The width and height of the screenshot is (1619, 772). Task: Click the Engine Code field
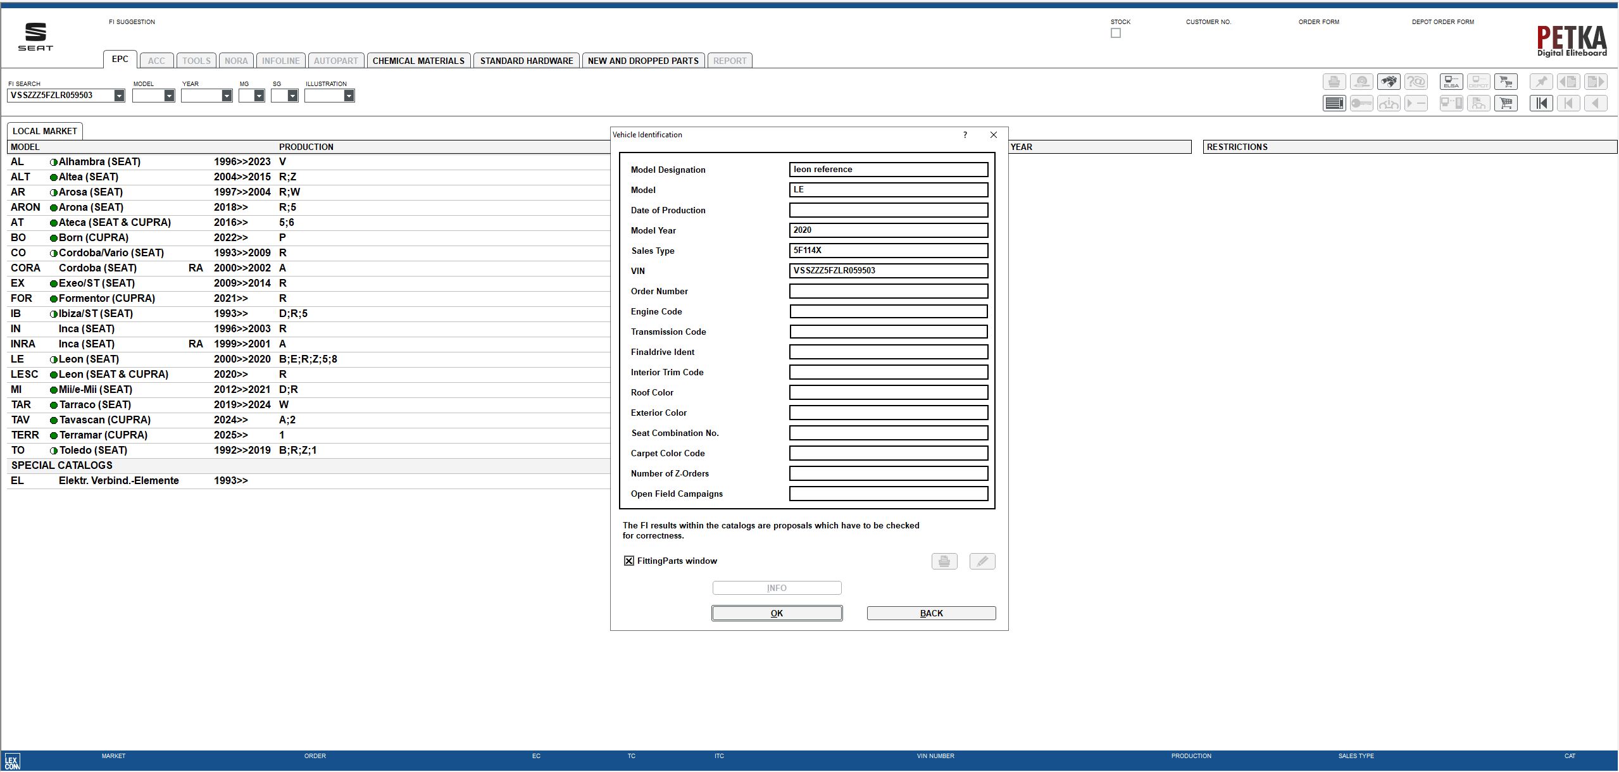[x=889, y=311]
